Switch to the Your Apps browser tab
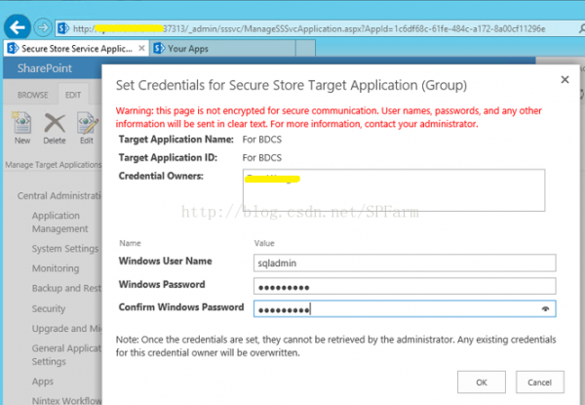Viewport: 585px width, 405px height. [x=222, y=48]
